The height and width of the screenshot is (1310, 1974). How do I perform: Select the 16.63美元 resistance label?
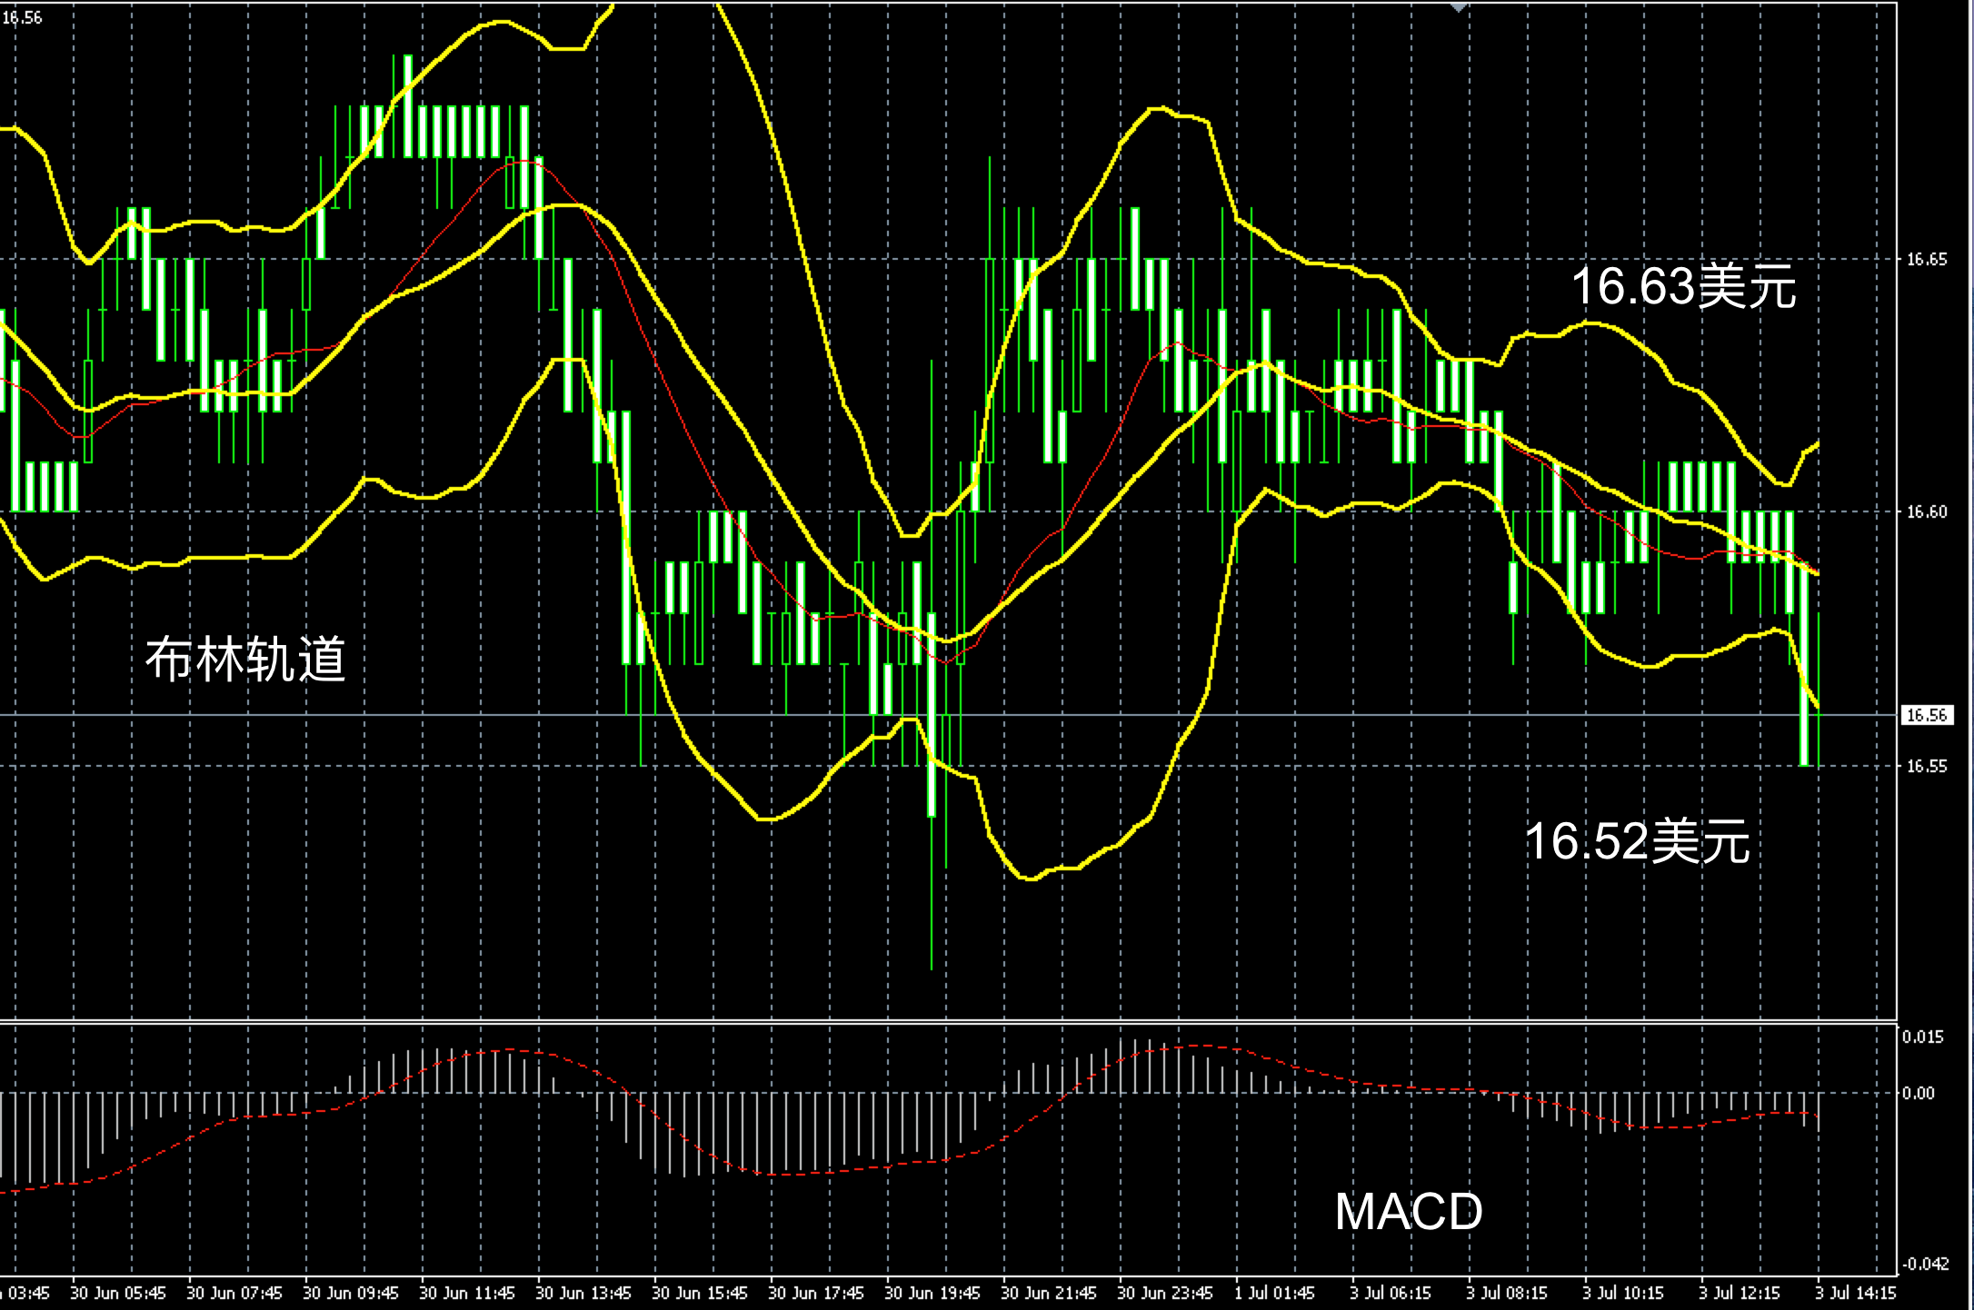click(1684, 286)
